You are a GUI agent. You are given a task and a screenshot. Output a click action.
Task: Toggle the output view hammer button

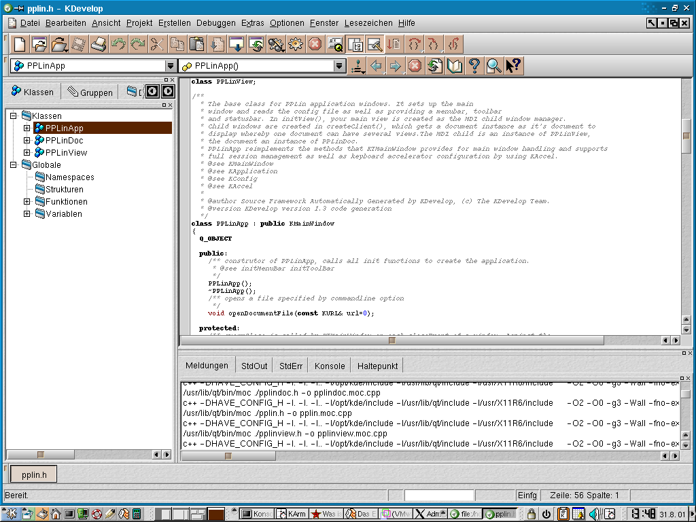click(x=375, y=45)
